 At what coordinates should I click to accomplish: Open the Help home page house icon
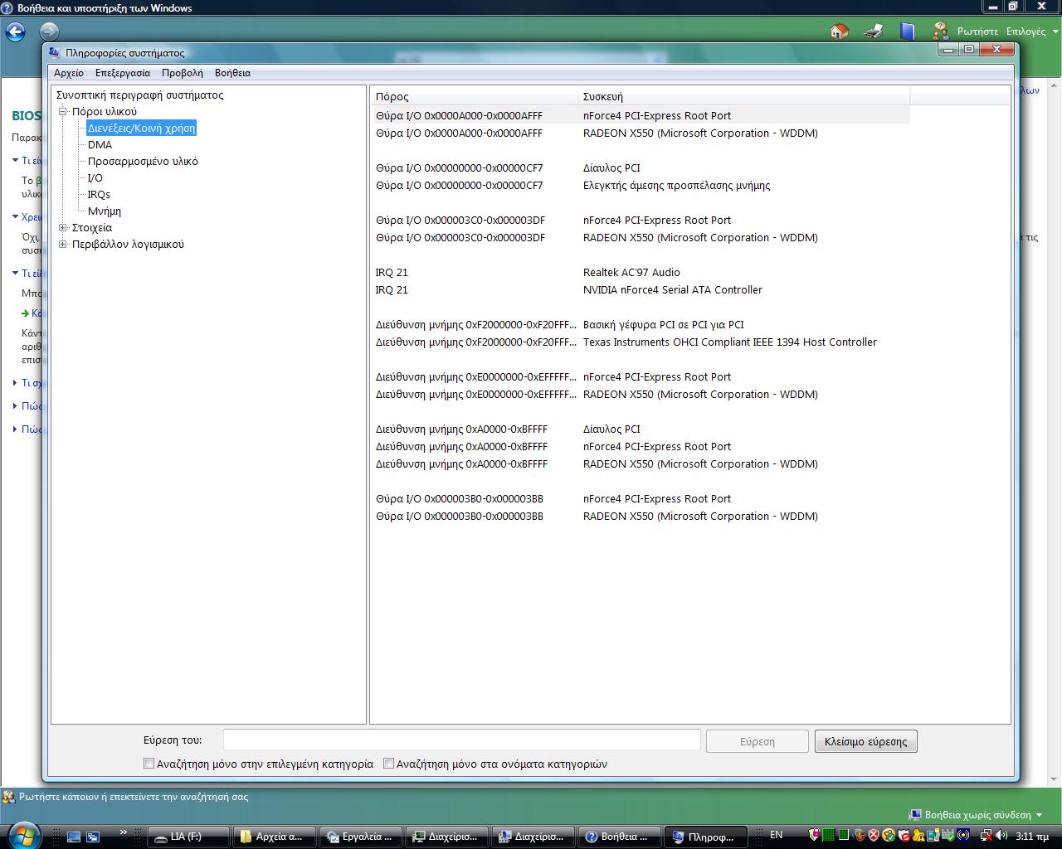(839, 32)
